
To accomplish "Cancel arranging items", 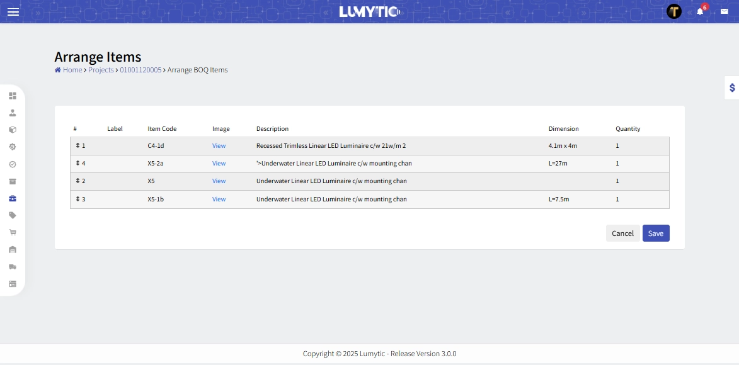I will pos(622,233).
